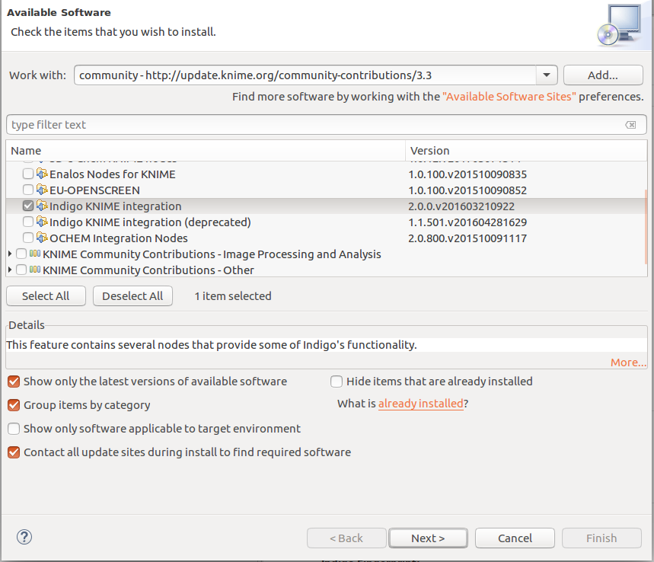Viewport: 654px width, 562px height.
Task: Expand KNIME Community Contributions - Other
Action: (10, 270)
